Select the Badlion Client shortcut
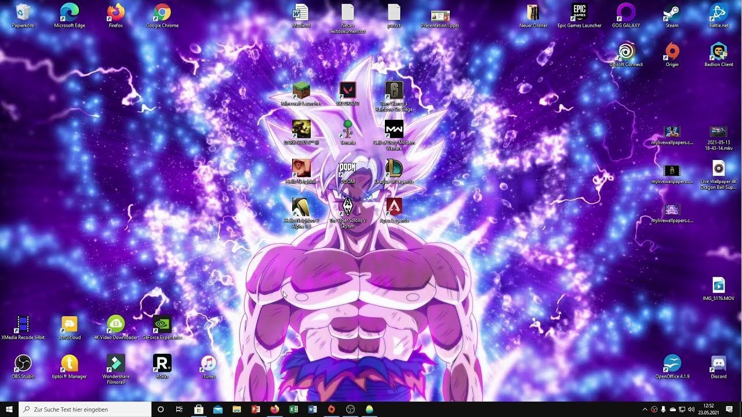742x417 pixels. [719, 54]
